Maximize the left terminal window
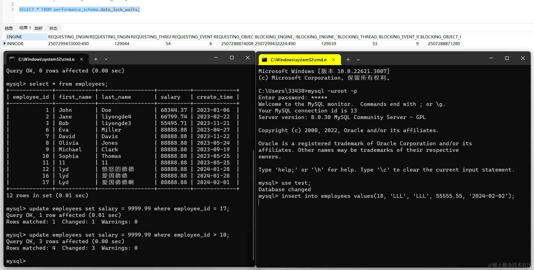534x270 pixels. click(232, 58)
